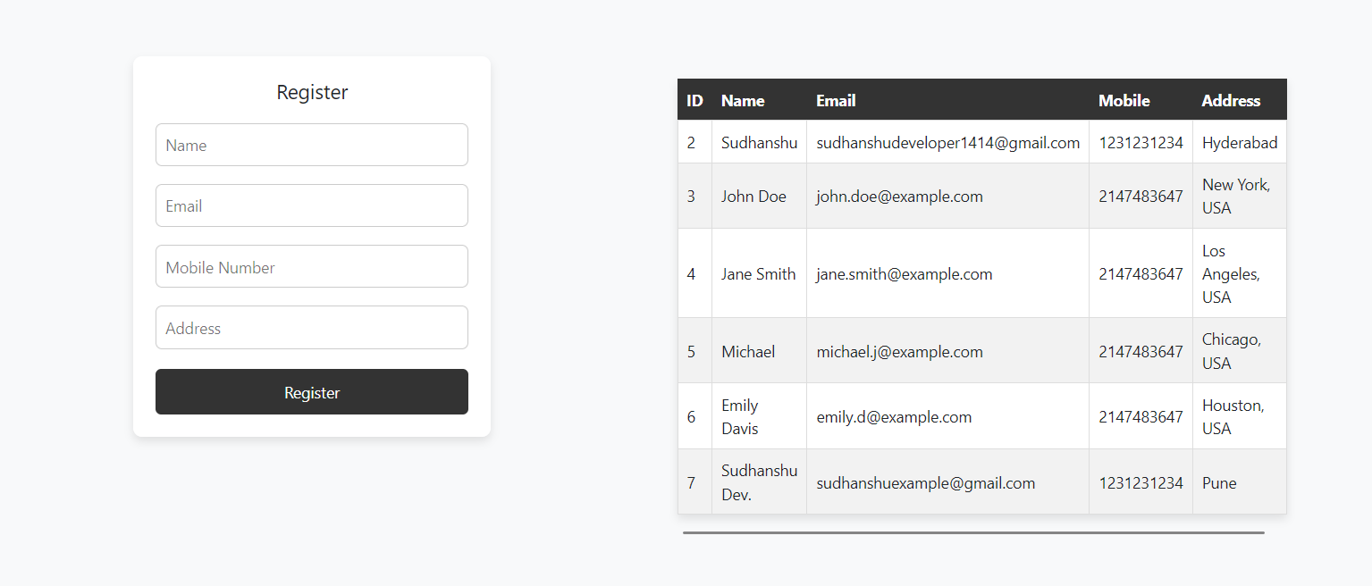
Task: Click email john.doe@example.com
Action: (947, 196)
